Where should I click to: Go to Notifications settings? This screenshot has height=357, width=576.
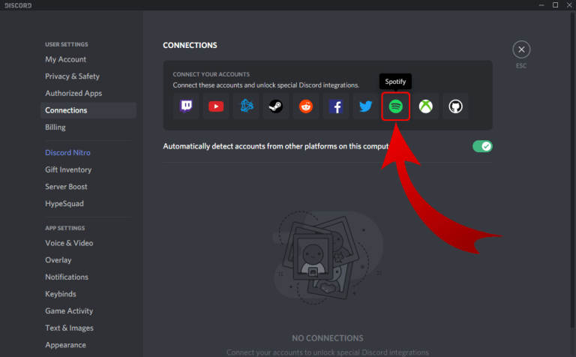[x=88, y=277]
